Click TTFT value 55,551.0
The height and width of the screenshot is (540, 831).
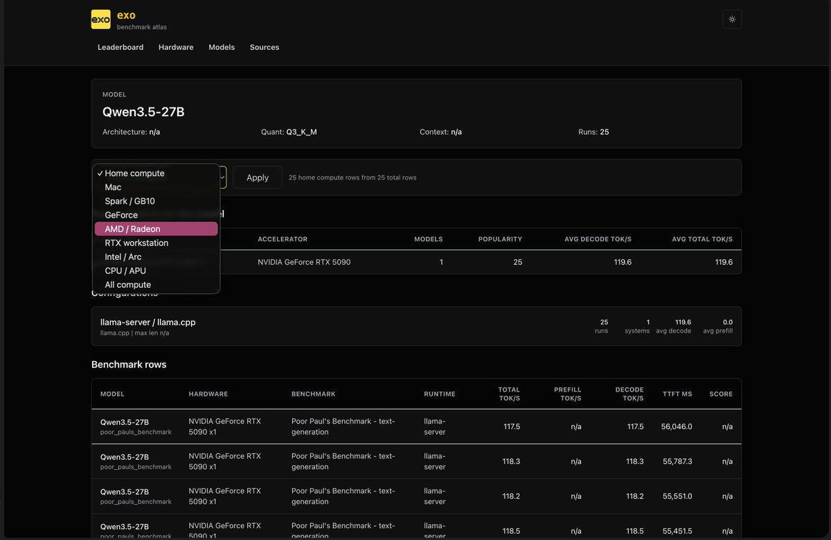tap(677, 496)
